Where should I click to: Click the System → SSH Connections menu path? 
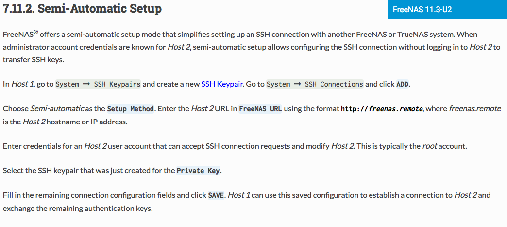tap(315, 84)
